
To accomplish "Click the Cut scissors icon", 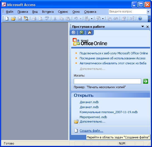I will [55, 19].
